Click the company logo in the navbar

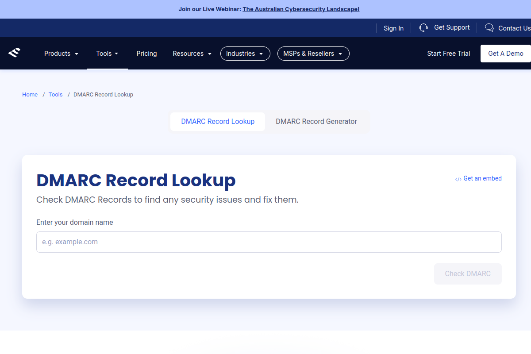coord(14,53)
